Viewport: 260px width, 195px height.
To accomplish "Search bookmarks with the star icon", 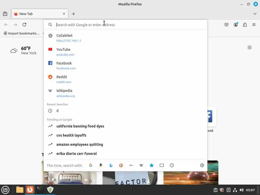I will click(x=152, y=165).
